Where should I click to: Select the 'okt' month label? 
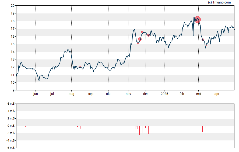tap(108, 94)
